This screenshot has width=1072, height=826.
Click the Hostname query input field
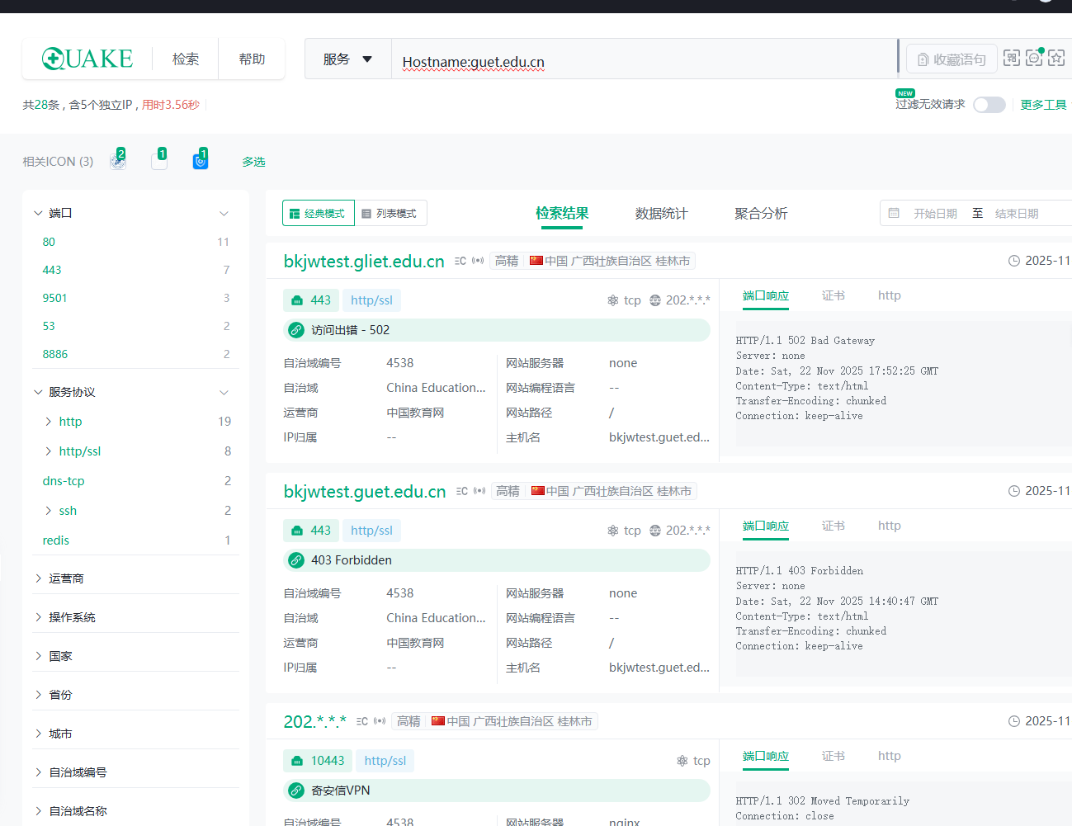[x=644, y=59]
